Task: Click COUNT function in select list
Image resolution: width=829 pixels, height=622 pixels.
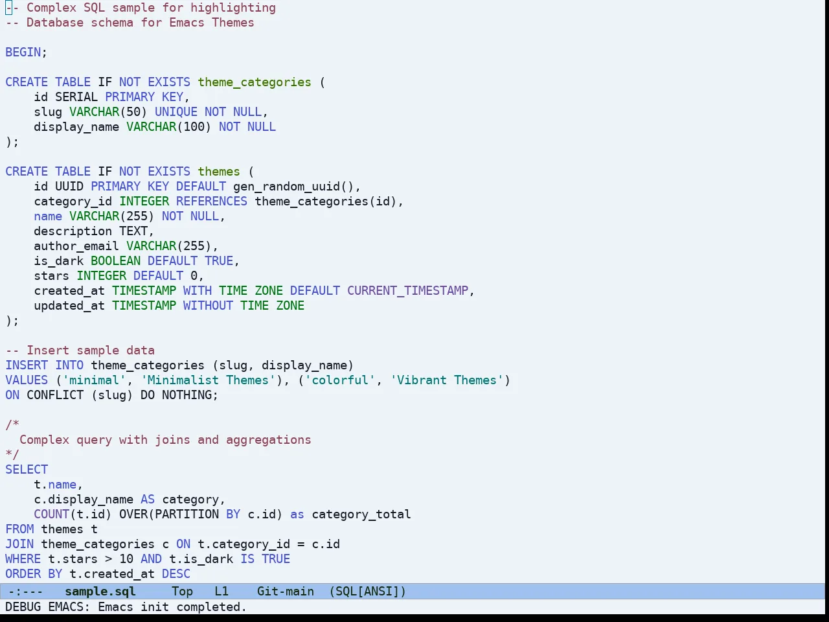Action: click(x=52, y=514)
